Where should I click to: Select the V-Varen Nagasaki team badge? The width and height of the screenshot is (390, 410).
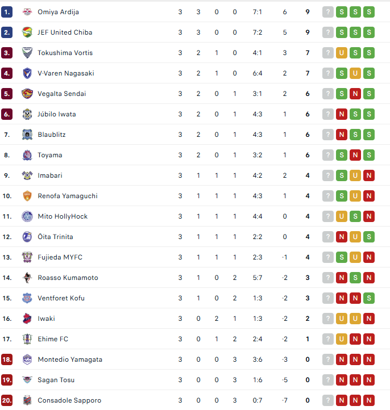click(27, 73)
